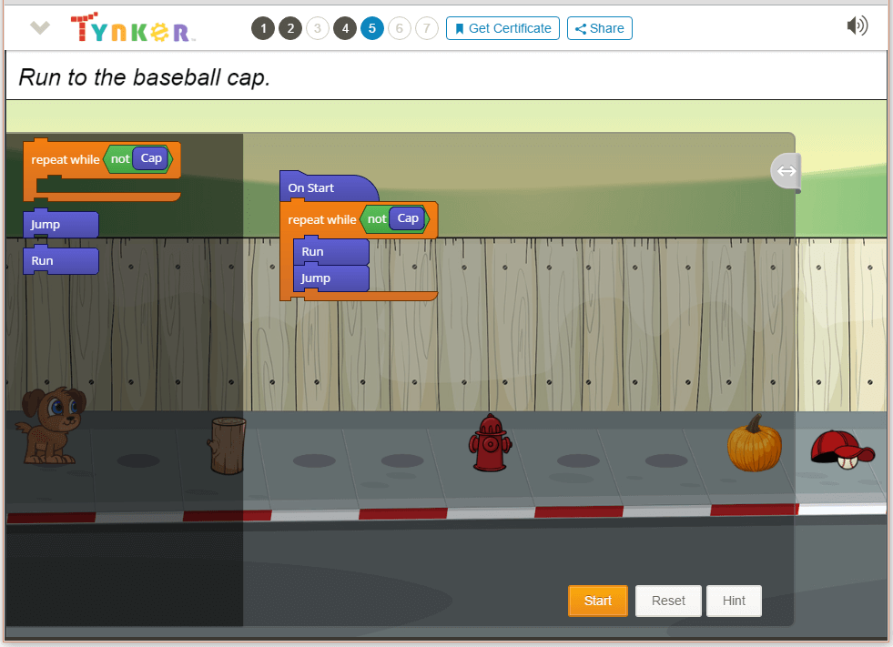Select the palette 'repeat while' loop block
The image size is (893, 647).
[x=64, y=160]
